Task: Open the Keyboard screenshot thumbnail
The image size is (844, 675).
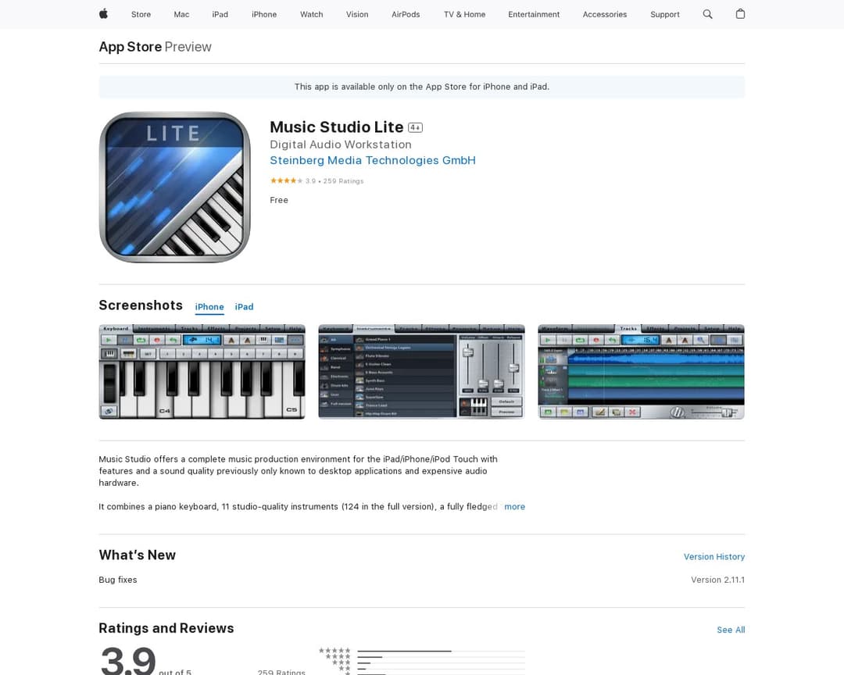Action: click(202, 372)
